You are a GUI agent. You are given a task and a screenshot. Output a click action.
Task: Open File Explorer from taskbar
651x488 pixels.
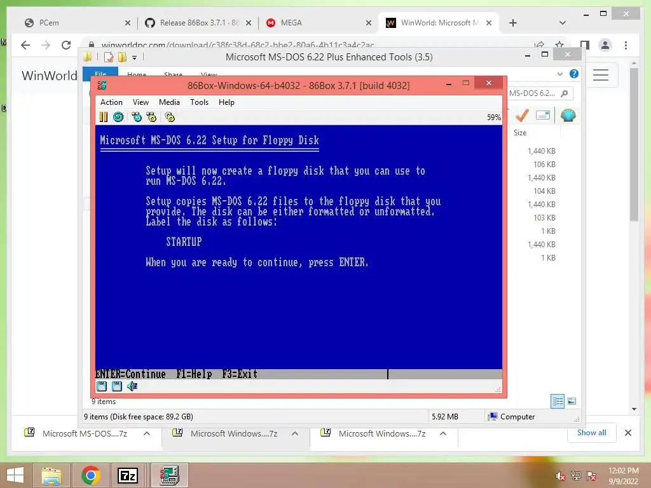point(51,475)
